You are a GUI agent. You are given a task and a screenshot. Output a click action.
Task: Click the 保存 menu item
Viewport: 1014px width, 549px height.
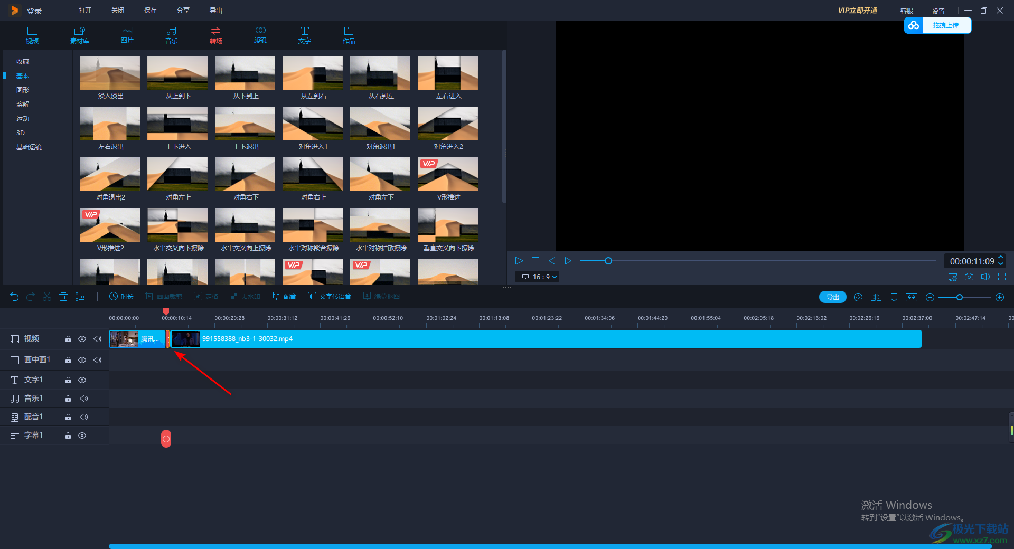click(151, 11)
